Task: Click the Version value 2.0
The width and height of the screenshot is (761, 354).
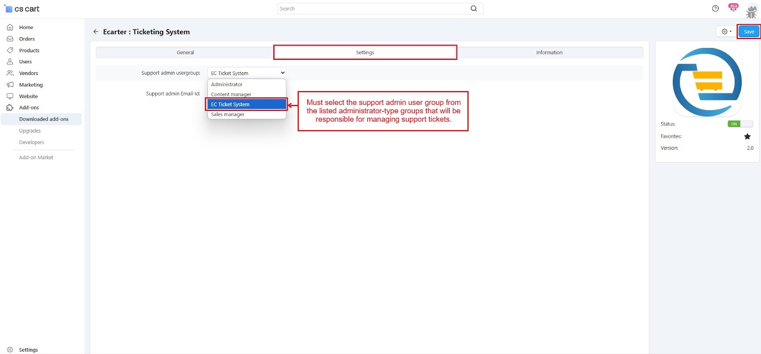Action: coord(750,148)
